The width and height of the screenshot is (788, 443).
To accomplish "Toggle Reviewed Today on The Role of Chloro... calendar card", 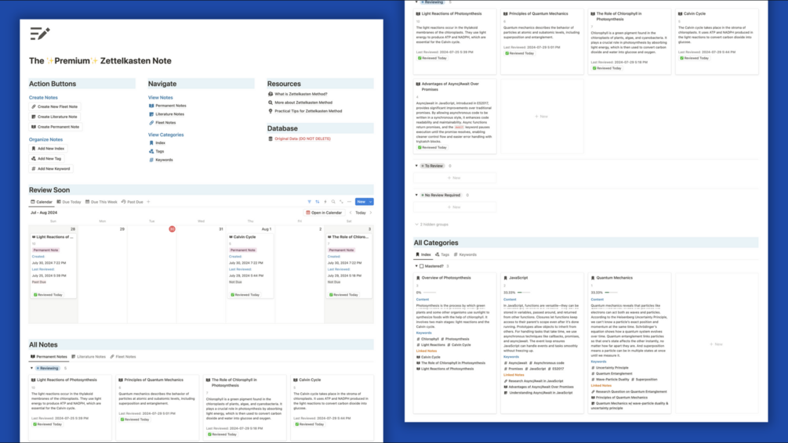I will [x=343, y=294].
